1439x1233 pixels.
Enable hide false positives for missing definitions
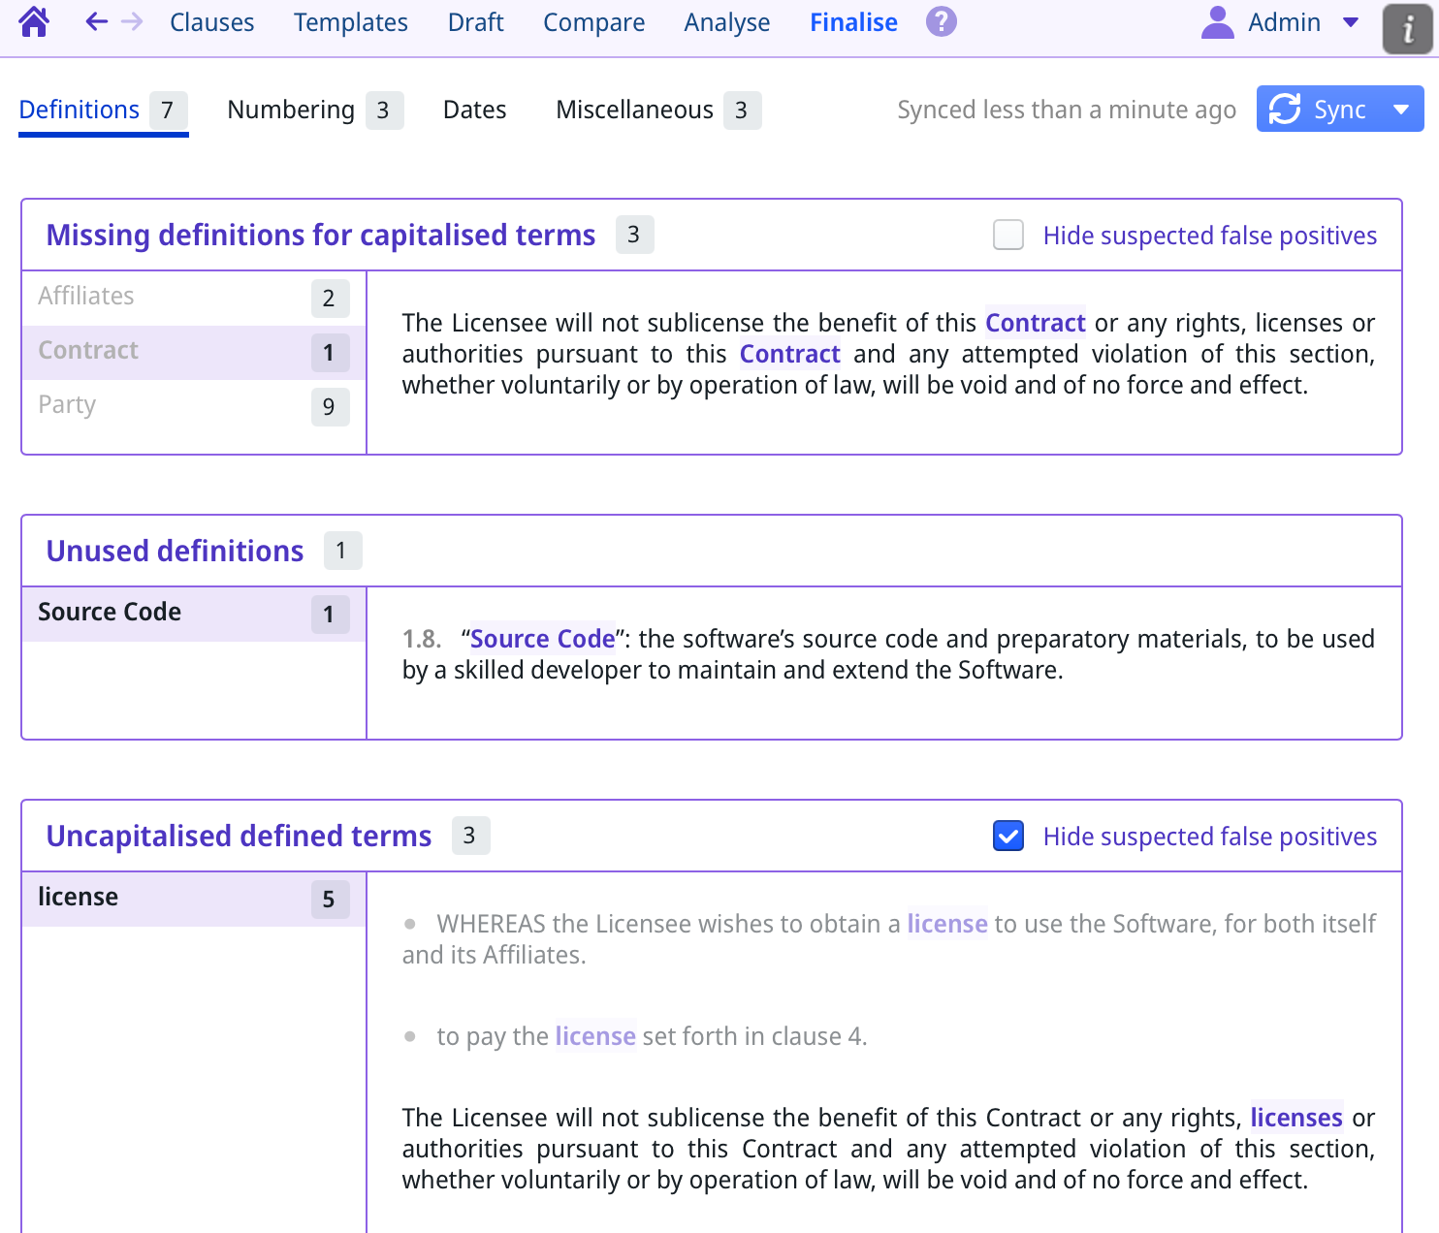1008,235
